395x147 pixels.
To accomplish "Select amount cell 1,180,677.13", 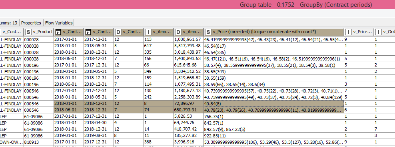I will [189, 91].
